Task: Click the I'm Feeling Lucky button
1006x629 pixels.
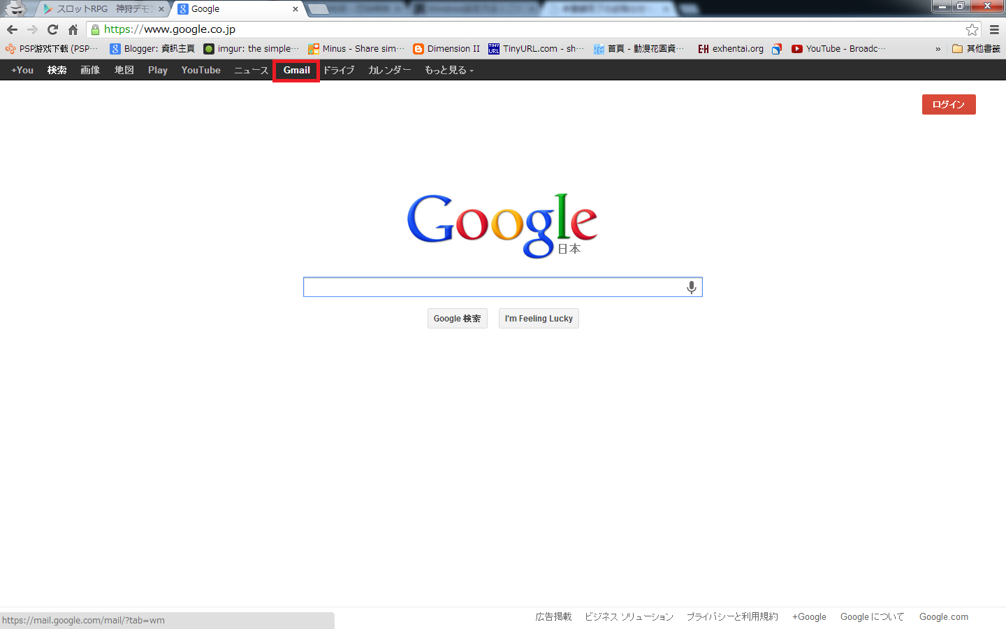Action: (x=539, y=319)
